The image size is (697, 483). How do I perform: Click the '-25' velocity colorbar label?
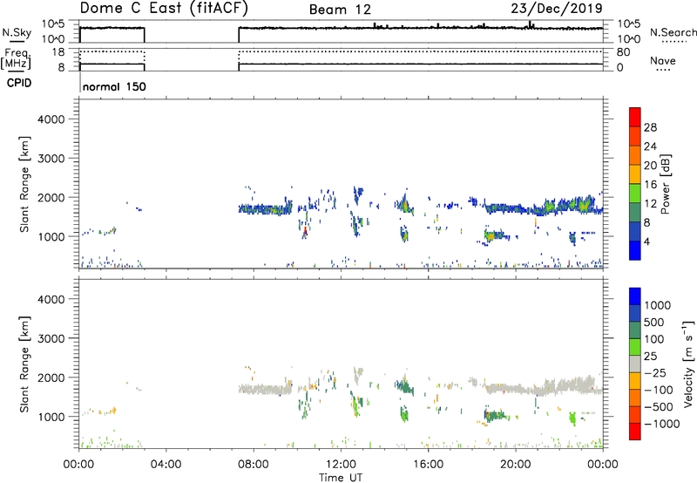click(655, 373)
